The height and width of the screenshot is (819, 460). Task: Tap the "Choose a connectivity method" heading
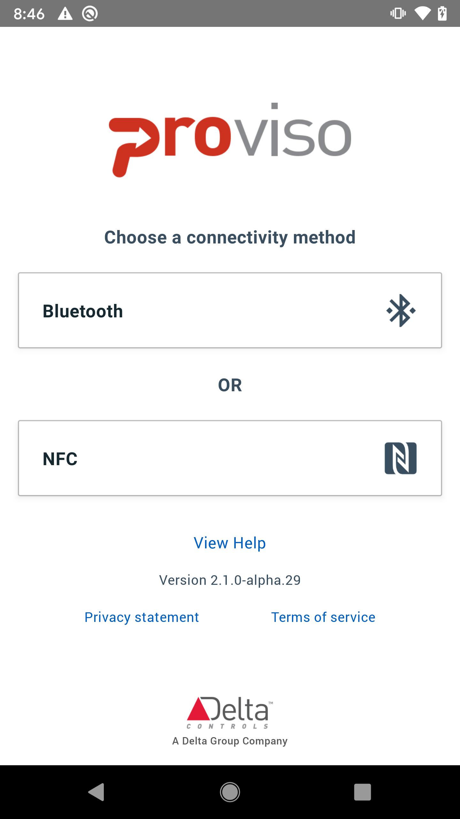(230, 237)
